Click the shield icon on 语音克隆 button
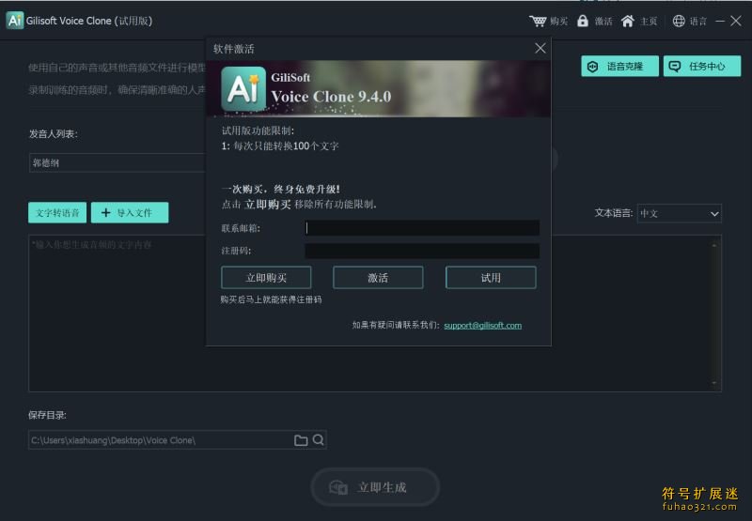Screen dimensions: 752x521 pyautogui.click(x=593, y=67)
